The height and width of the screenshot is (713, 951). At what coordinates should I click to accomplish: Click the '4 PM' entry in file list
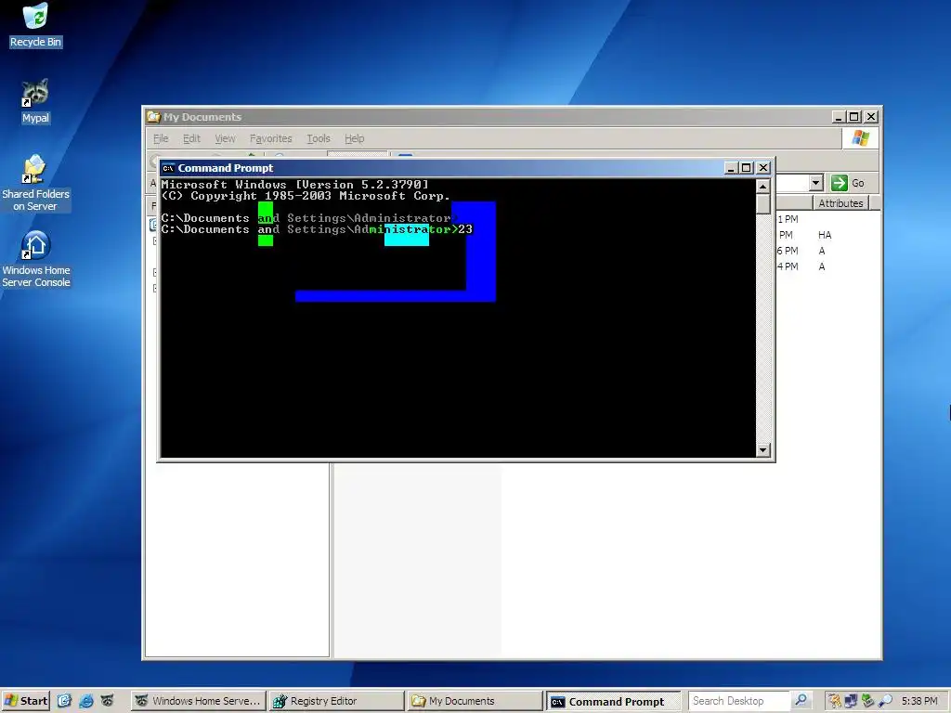tap(788, 266)
